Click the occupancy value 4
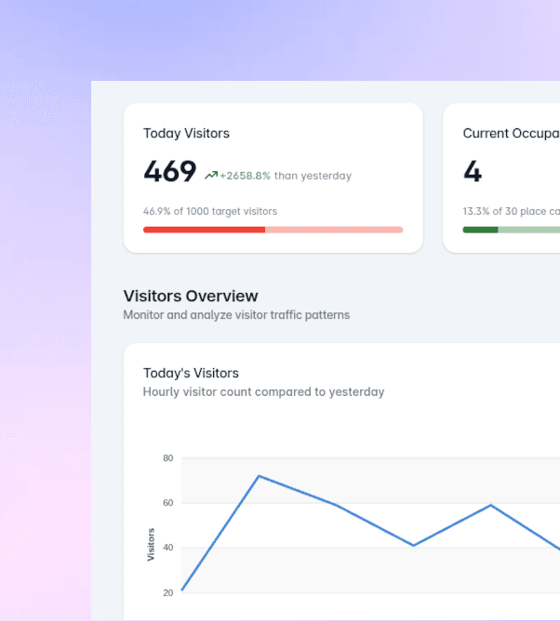 click(x=473, y=172)
